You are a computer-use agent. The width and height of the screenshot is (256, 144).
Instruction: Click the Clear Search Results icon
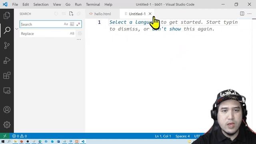coord(64,14)
